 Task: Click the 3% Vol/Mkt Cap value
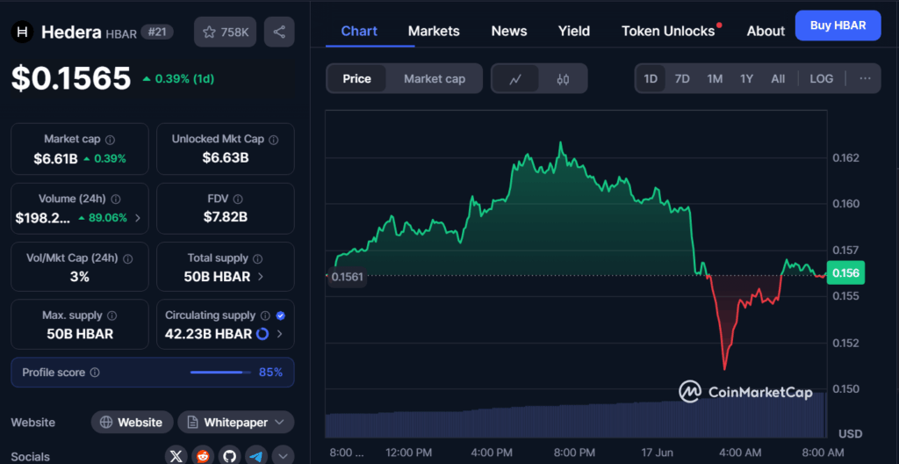click(80, 277)
